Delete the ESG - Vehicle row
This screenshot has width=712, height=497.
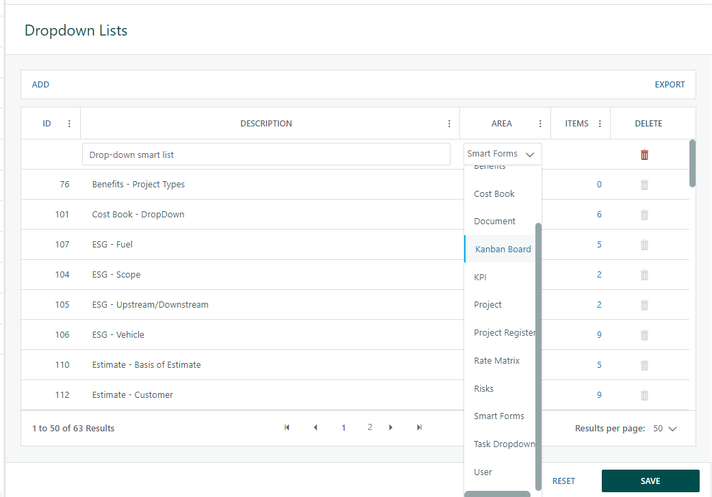[x=644, y=335]
